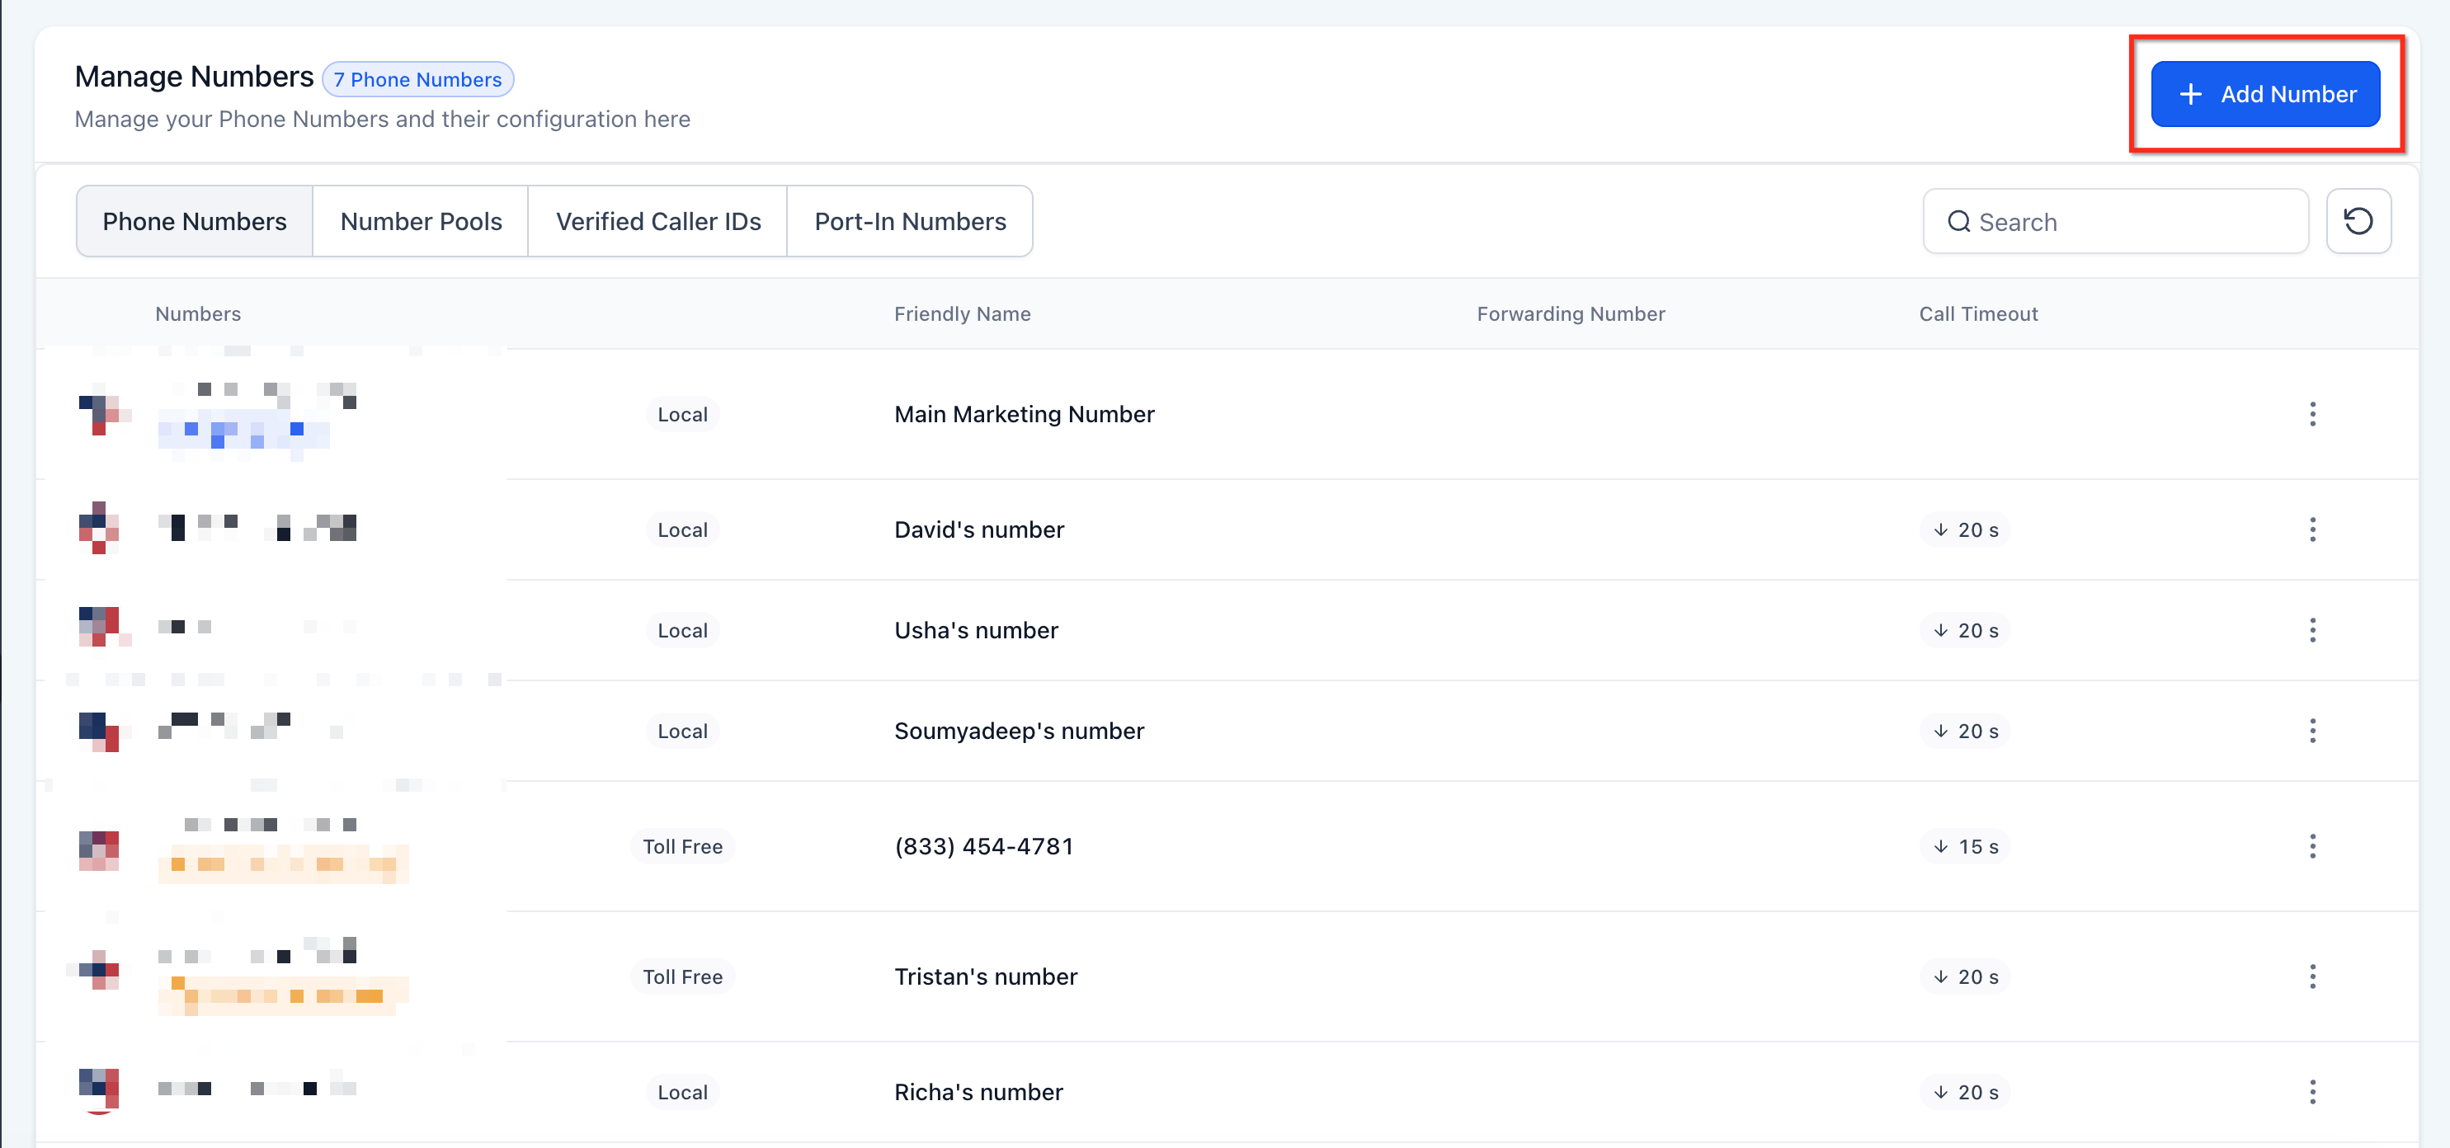This screenshot has height=1148, width=2450.
Task: Click the 20 s timeout chip for David's number
Action: 1964,529
